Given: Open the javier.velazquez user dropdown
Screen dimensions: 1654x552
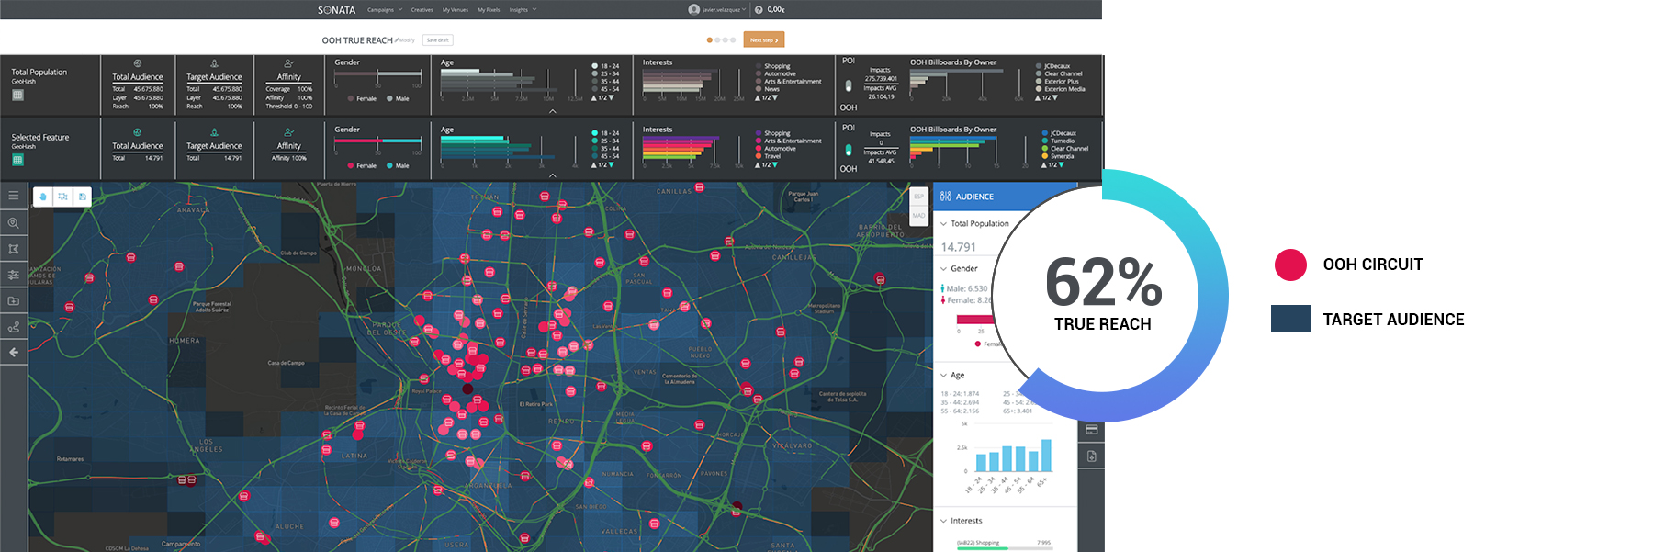Looking at the screenshot, I should point(724,10).
